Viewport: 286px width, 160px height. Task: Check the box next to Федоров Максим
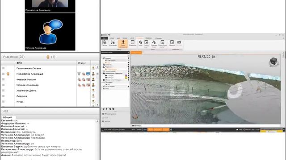pyautogui.click(x=3, y=79)
